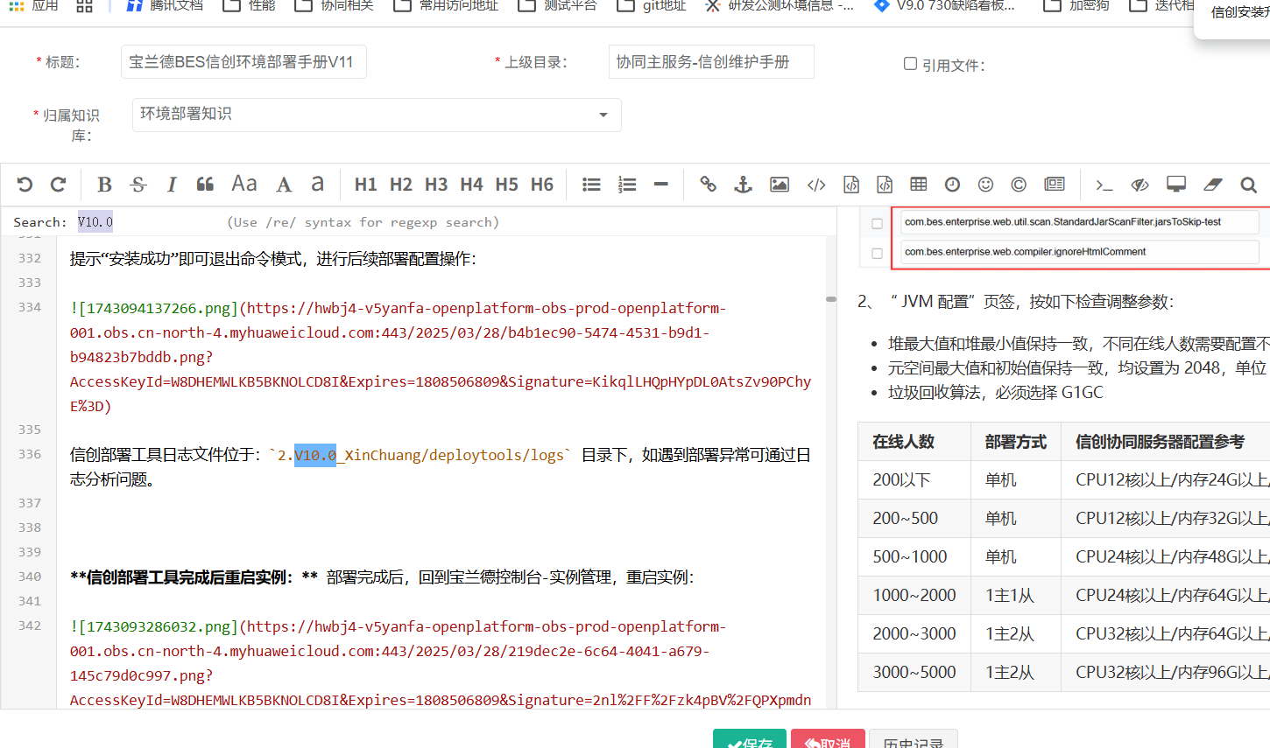Insert a hyperlink with the chain icon

pos(708,185)
